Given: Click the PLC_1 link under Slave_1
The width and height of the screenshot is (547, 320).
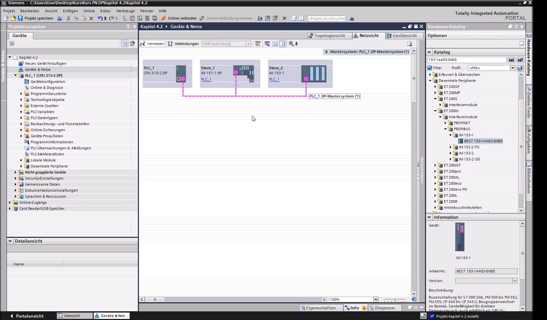Looking at the screenshot, I should point(206,79).
